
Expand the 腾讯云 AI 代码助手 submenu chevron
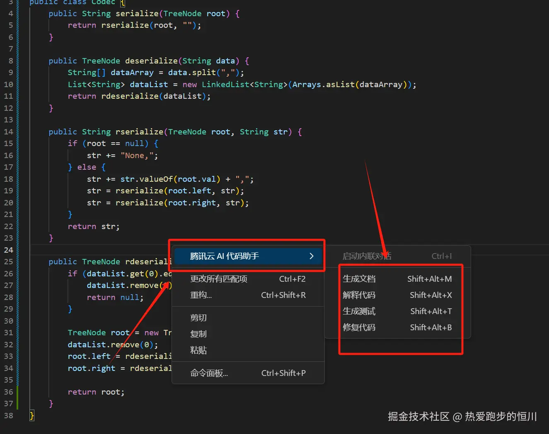(x=312, y=256)
